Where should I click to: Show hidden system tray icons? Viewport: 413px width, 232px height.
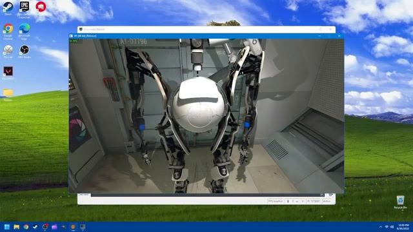pos(380,227)
